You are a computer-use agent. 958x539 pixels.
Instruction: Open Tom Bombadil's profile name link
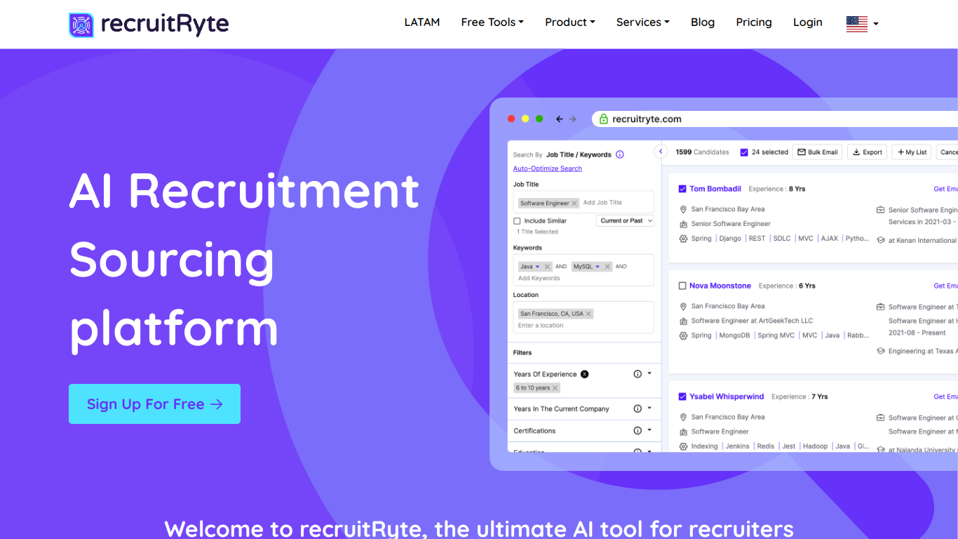point(715,189)
